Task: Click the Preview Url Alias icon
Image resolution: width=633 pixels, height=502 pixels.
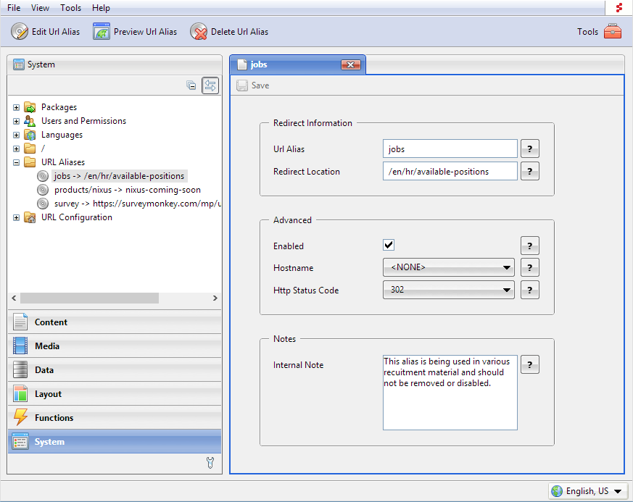Action: pos(102,32)
